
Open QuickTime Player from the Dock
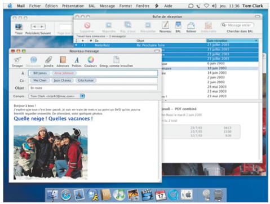click(x=173, y=195)
